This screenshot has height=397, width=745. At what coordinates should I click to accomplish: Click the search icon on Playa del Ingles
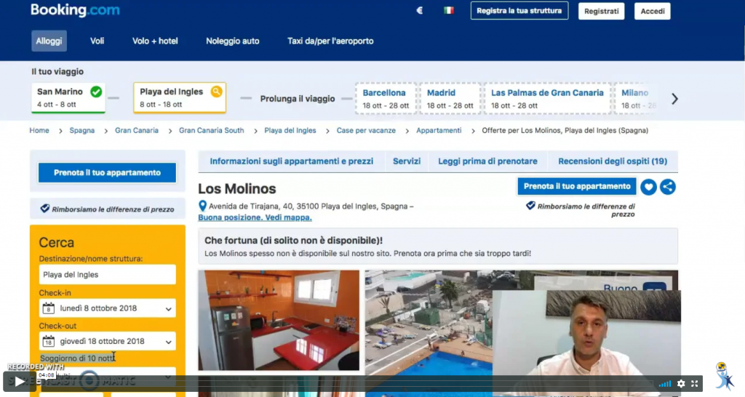[217, 91]
